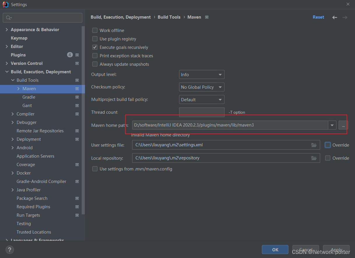
Task: Open Trusted Locations settings page
Action: (x=34, y=232)
